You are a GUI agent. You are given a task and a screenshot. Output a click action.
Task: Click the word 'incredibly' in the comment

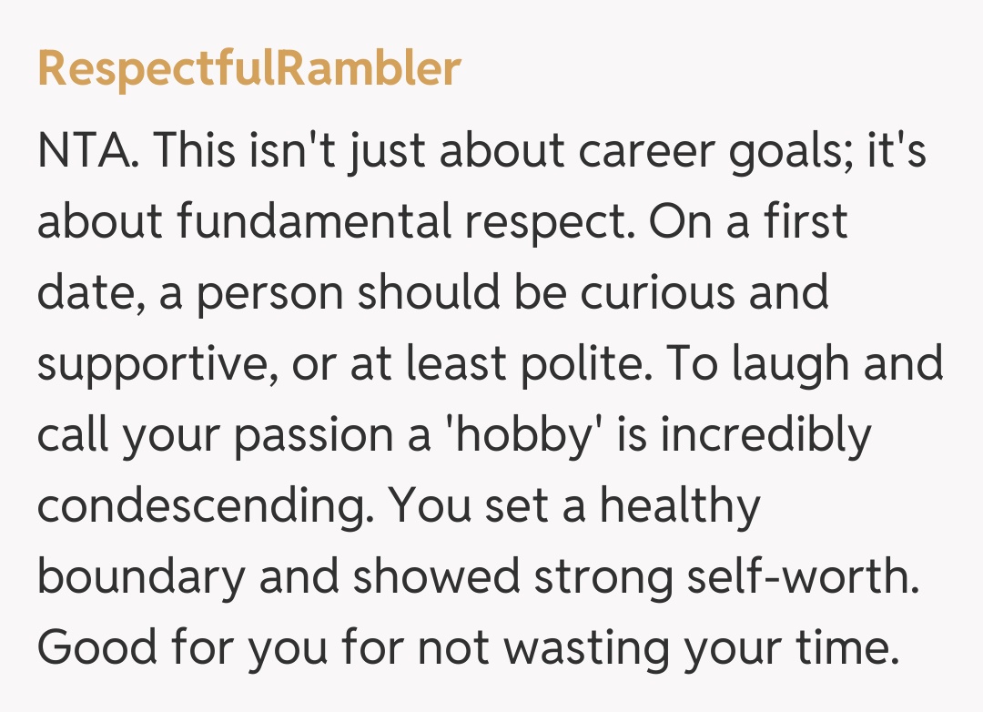pos(765,435)
